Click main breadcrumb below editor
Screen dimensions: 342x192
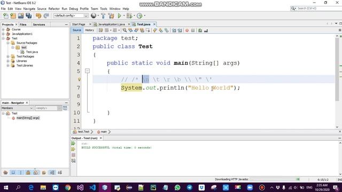[104, 132]
